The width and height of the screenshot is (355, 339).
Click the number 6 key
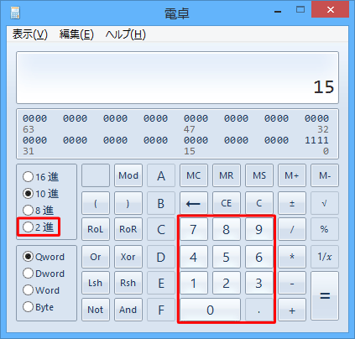pyautogui.click(x=259, y=257)
